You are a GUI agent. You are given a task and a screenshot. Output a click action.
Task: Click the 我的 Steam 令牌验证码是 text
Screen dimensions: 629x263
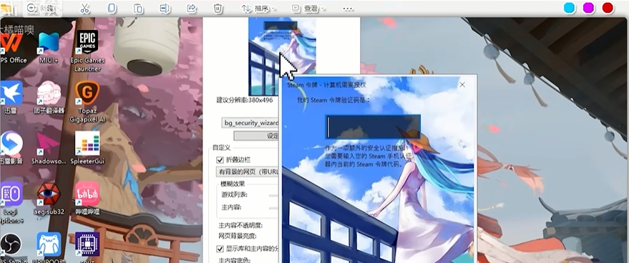coord(333,100)
